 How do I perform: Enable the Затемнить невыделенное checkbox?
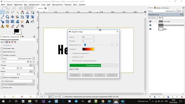pyautogui.click(x=2, y=78)
